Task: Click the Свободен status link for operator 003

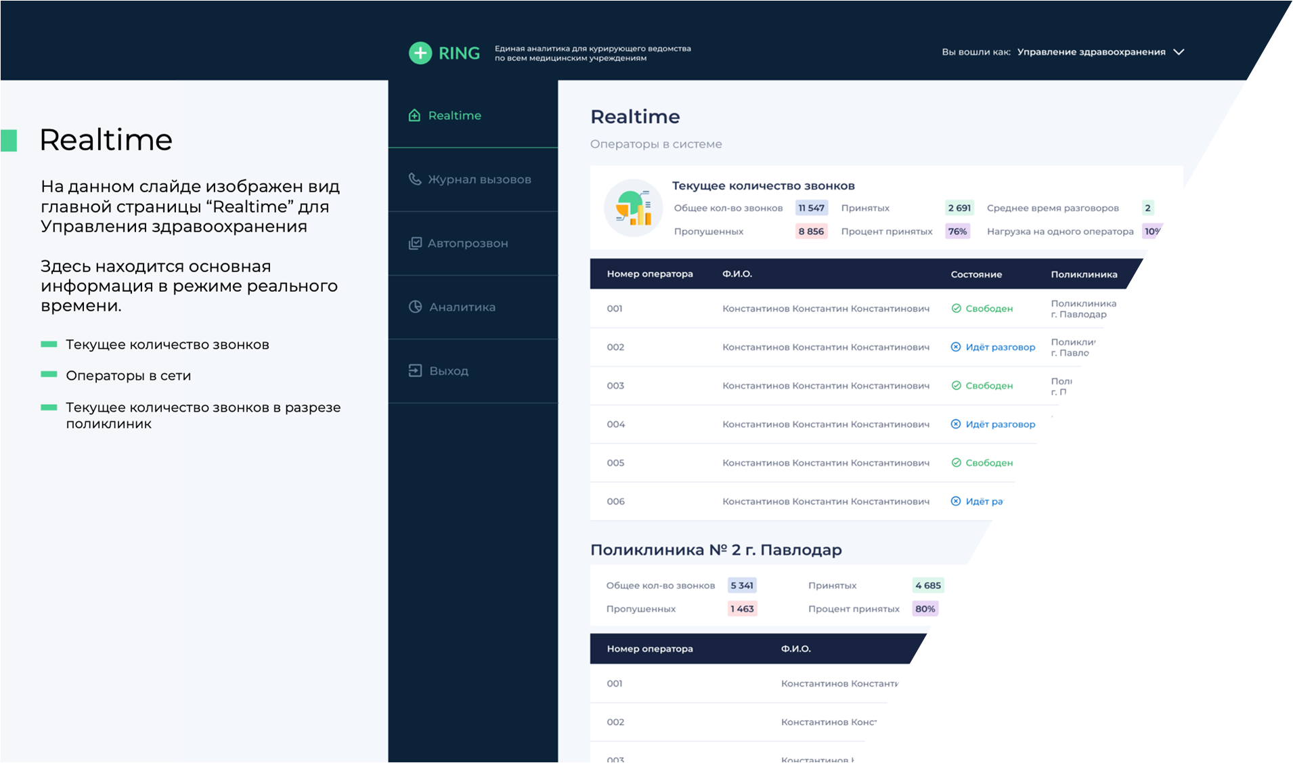Action: (x=988, y=386)
